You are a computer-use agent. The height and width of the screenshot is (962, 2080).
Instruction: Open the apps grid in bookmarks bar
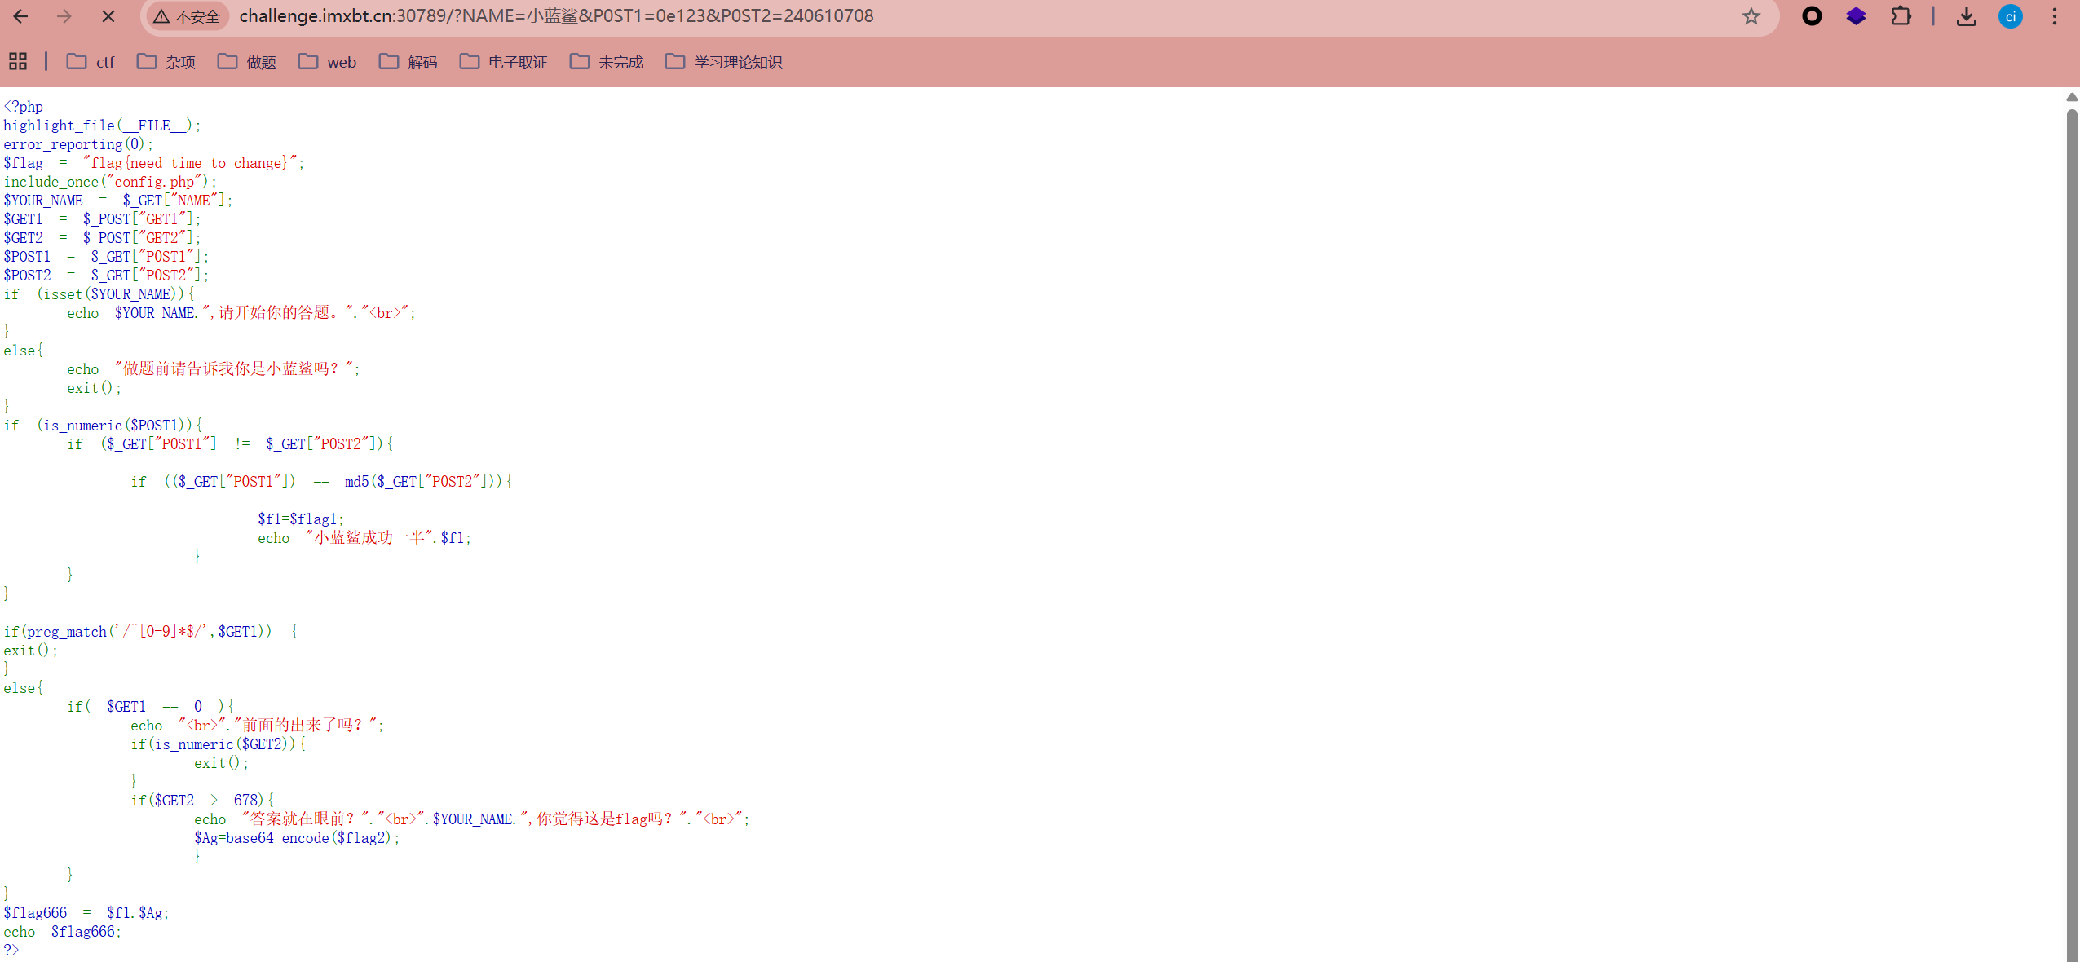tap(18, 62)
